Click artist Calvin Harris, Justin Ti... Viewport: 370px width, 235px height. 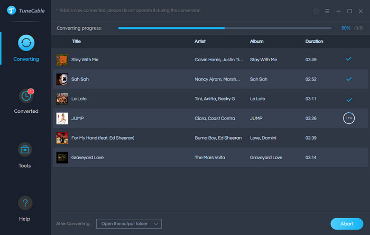click(218, 60)
